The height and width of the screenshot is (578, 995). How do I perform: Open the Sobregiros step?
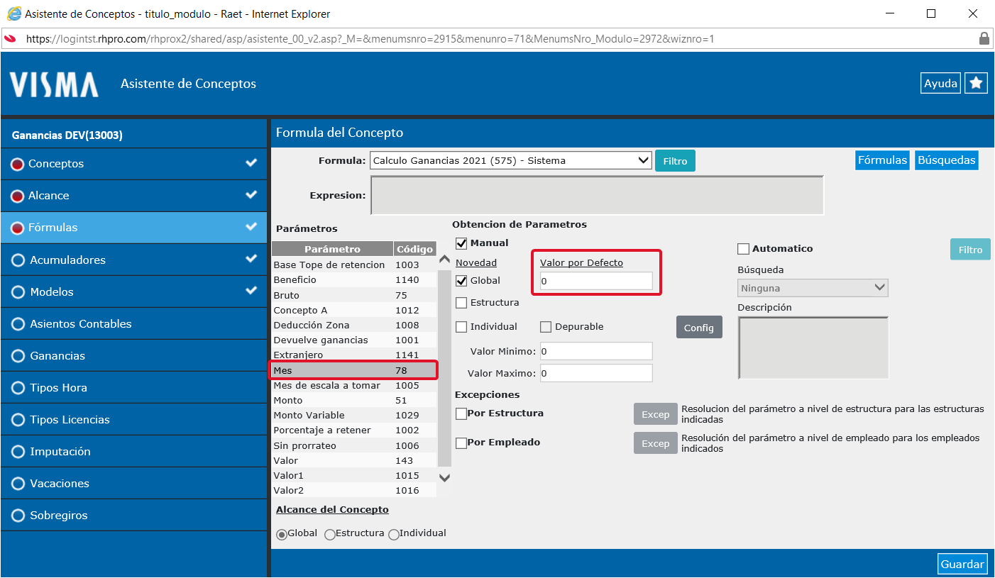(x=134, y=515)
